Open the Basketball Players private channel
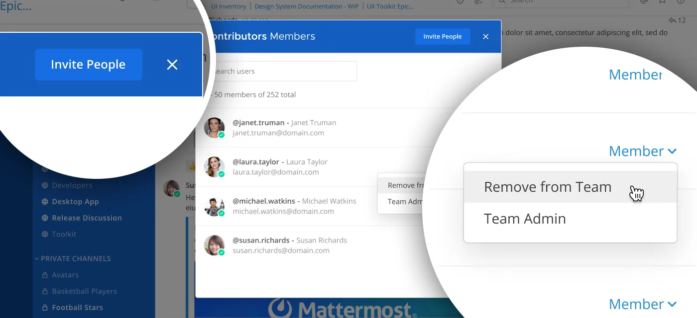Viewport: 697px width, 318px height. click(85, 292)
